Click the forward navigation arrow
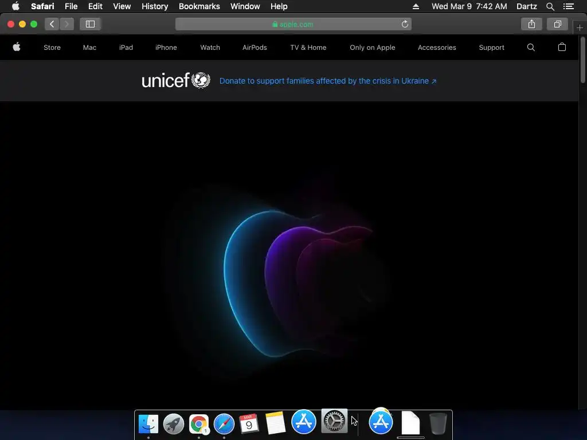587x440 pixels. [x=66, y=24]
